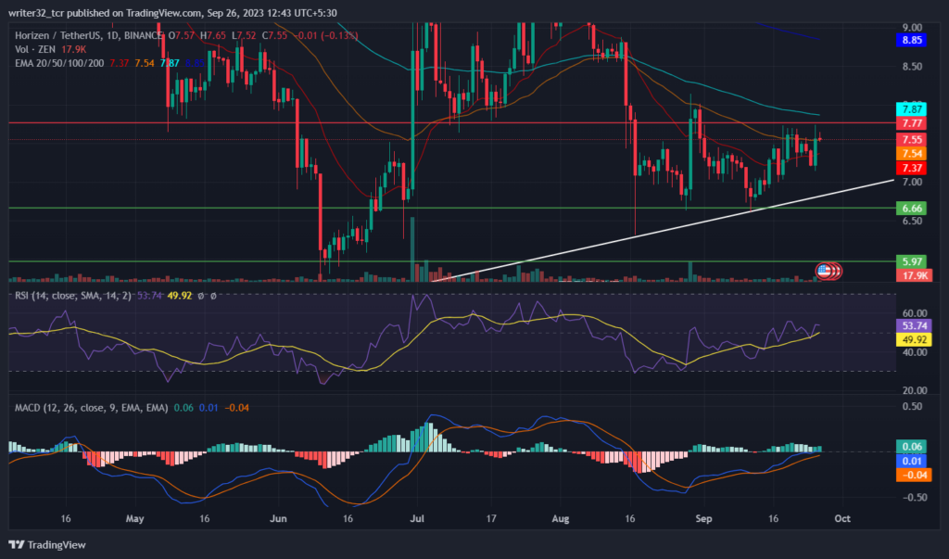Click the green 6.66 support price label
The image size is (949, 559).
(x=912, y=209)
